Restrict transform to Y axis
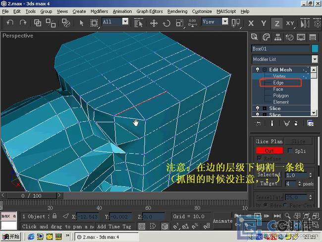Image resolution: width=322 pixels, height=242 pixels. (264, 23)
